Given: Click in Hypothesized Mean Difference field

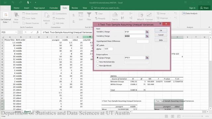Looking at the screenshot, I should point(143,41).
